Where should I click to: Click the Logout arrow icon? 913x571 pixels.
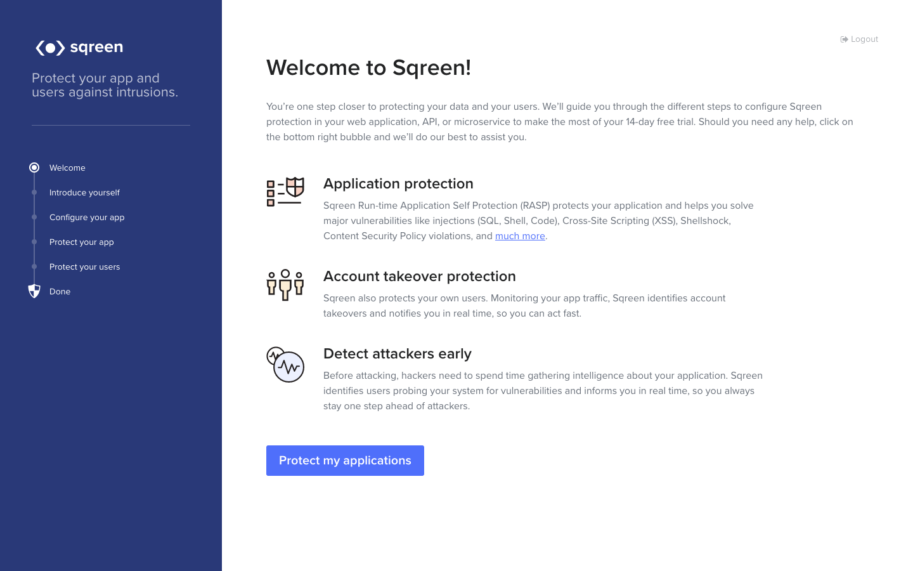pos(844,39)
